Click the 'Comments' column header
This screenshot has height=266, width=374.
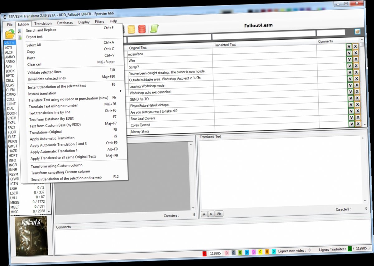(x=325, y=41)
